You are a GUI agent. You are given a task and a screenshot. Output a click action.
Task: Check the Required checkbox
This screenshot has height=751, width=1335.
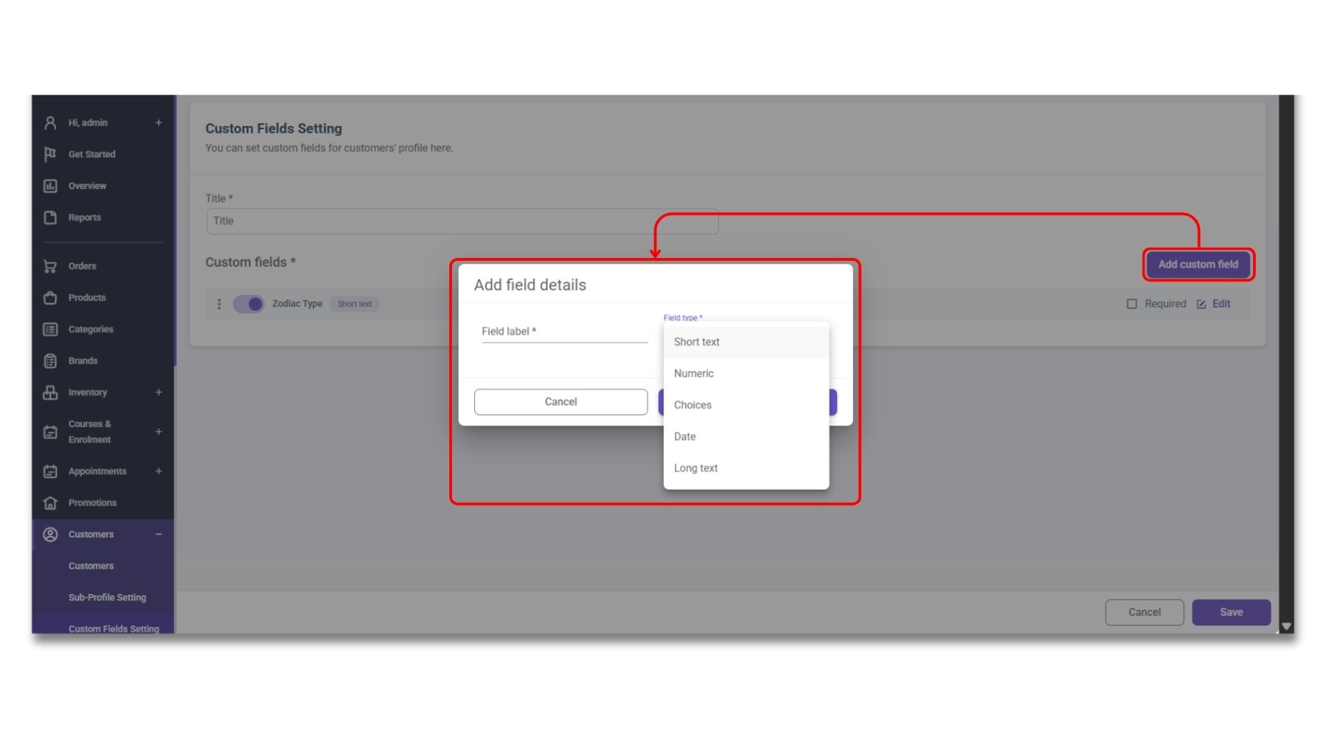[x=1131, y=304]
